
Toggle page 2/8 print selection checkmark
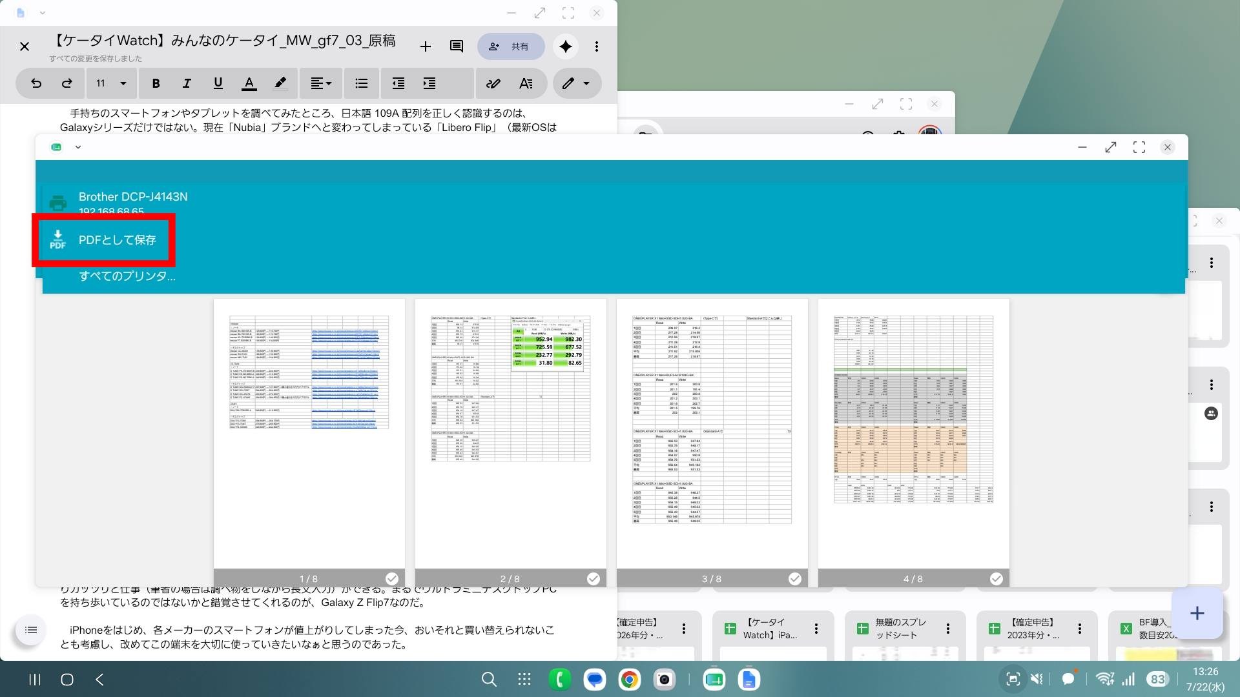594,579
